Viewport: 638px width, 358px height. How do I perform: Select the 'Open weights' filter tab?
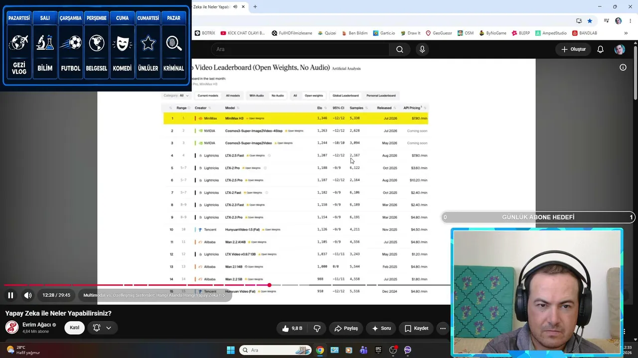[314, 95]
